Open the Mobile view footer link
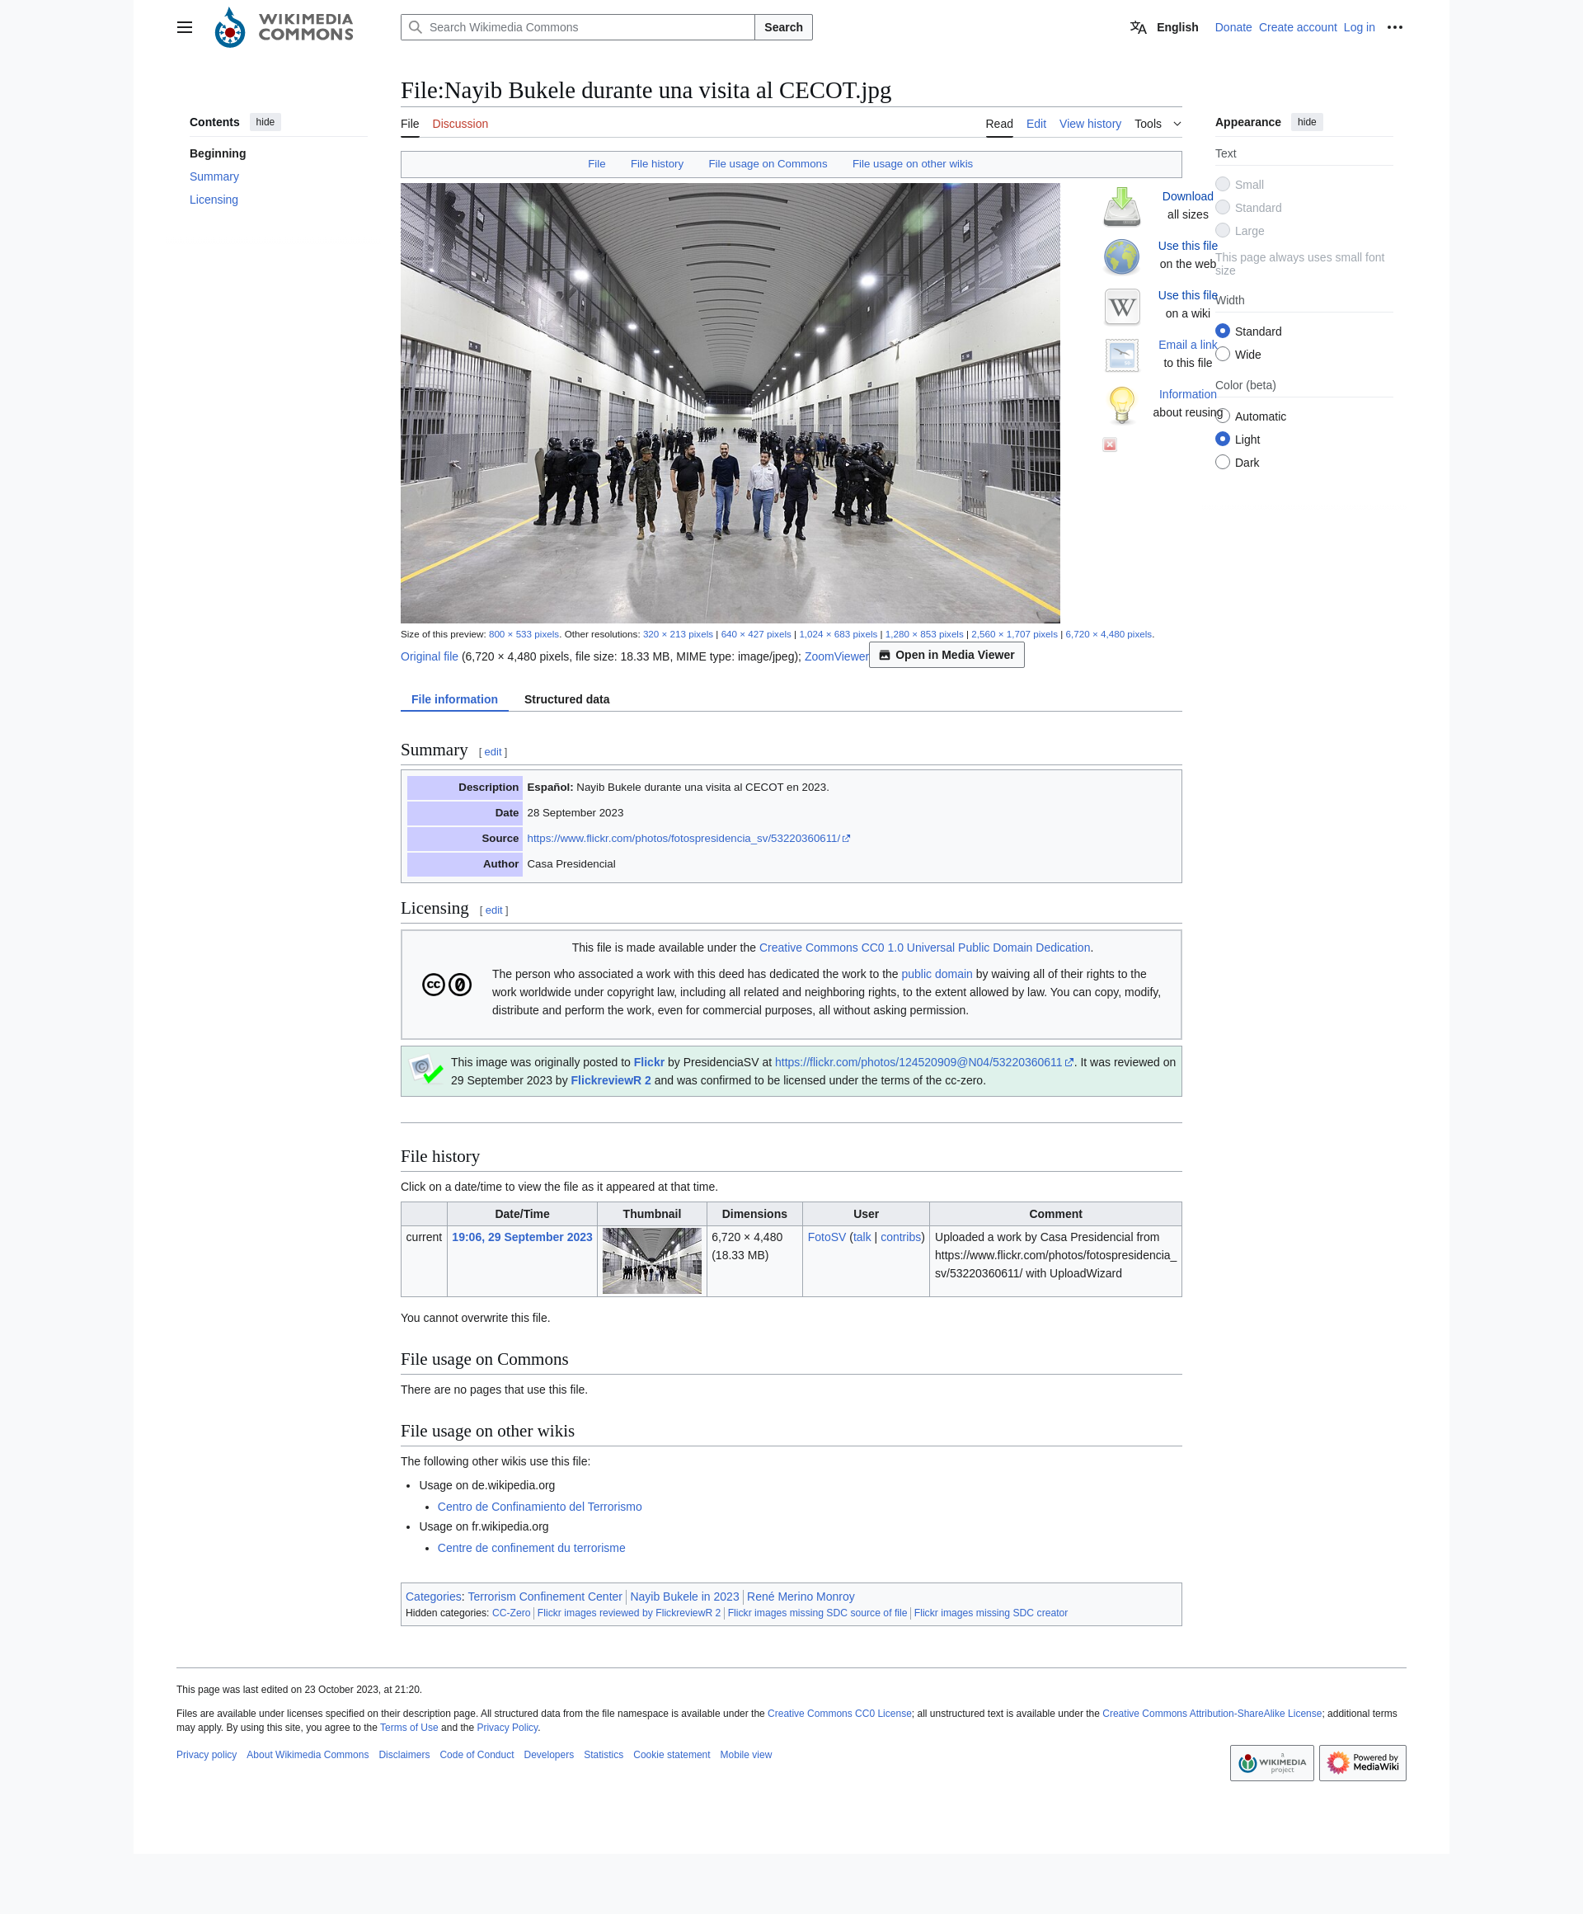Screen dimensions: 1583x1914 coord(745,1755)
